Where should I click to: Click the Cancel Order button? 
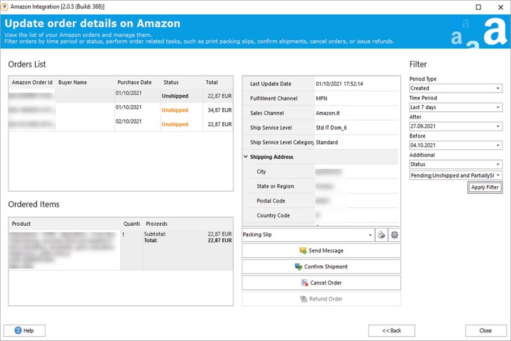(321, 283)
